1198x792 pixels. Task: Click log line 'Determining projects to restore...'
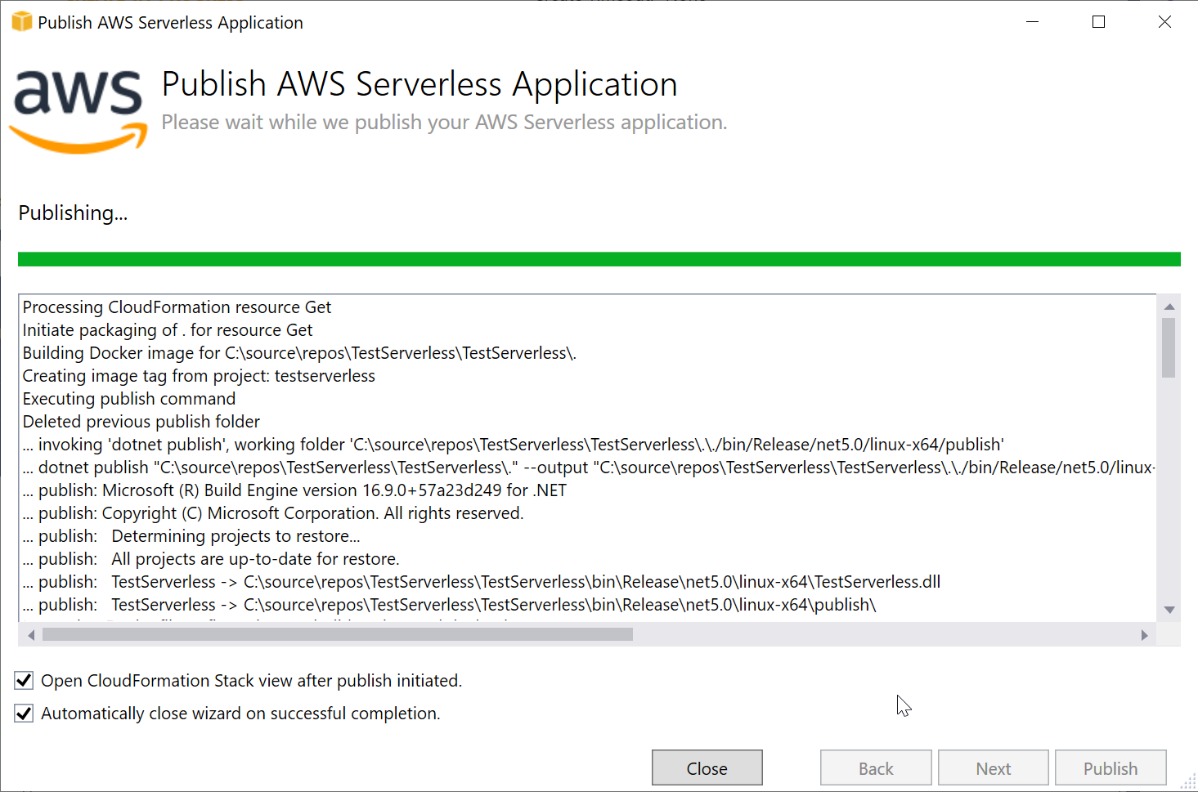click(191, 536)
